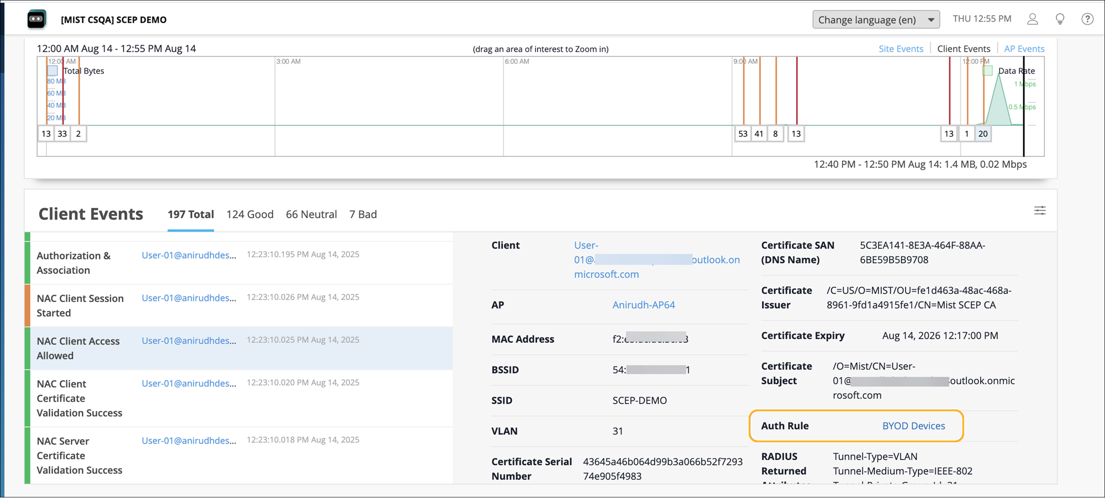Show only 7 Bad events
Screen dimensions: 1105x498
(x=363, y=214)
